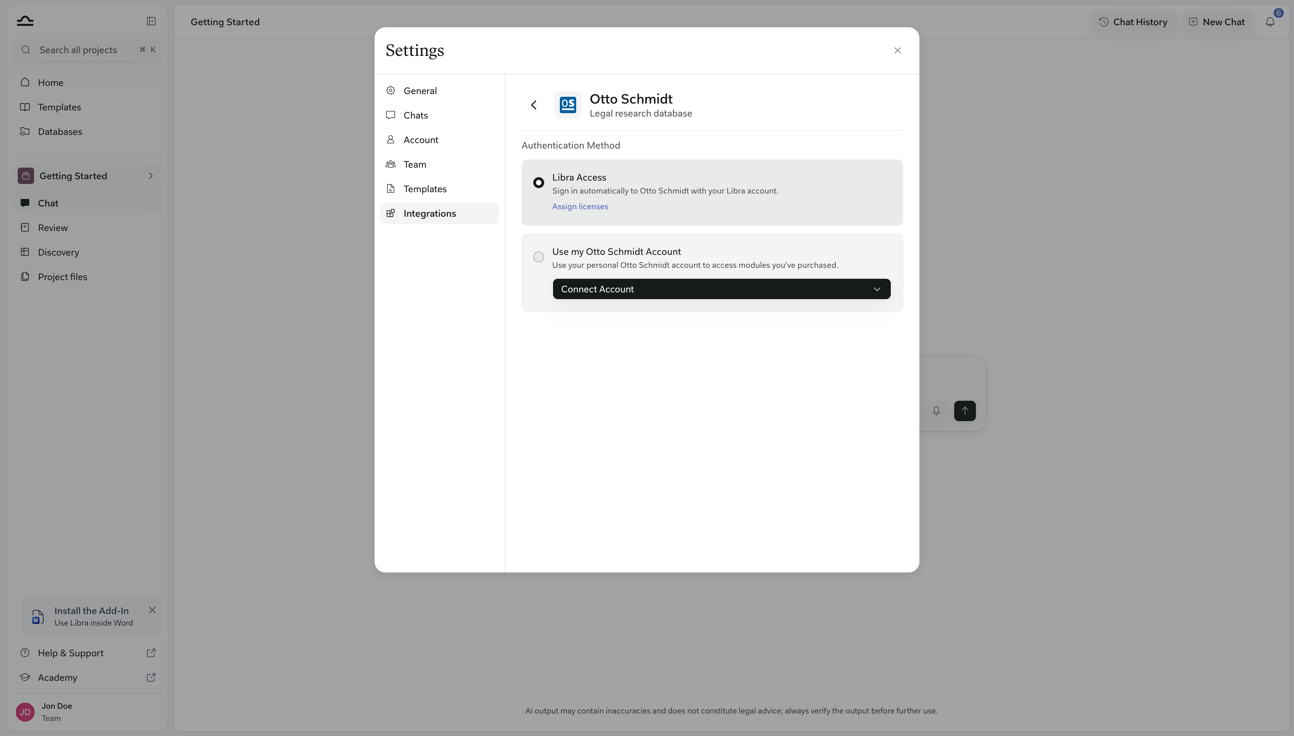Screen dimensions: 1294x736
Task: Go back with the left chevron
Action: click(x=534, y=105)
